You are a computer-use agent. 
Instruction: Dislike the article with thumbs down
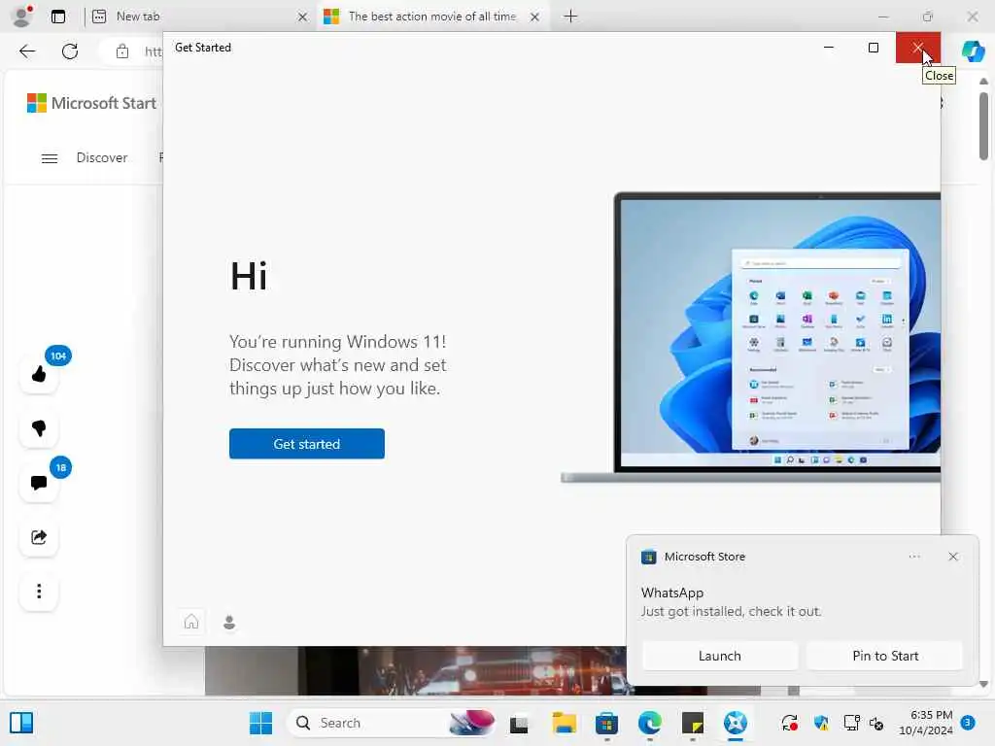pos(39,428)
